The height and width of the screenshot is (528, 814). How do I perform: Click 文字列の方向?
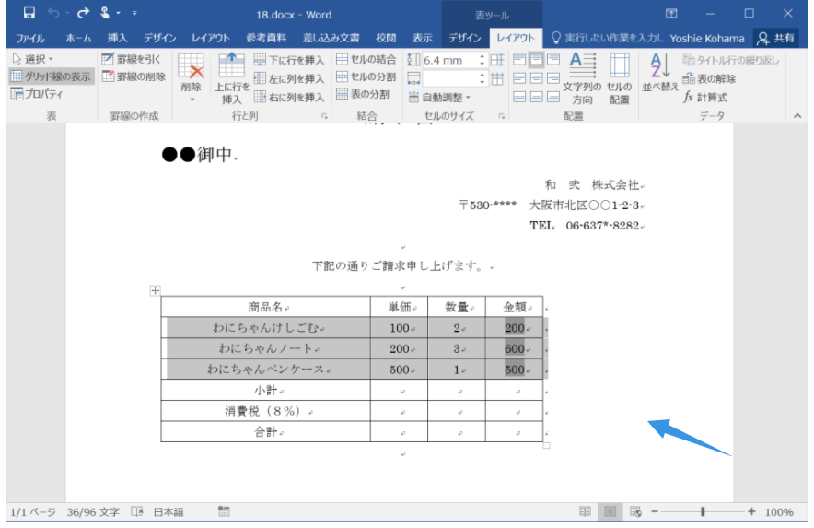coord(583,78)
